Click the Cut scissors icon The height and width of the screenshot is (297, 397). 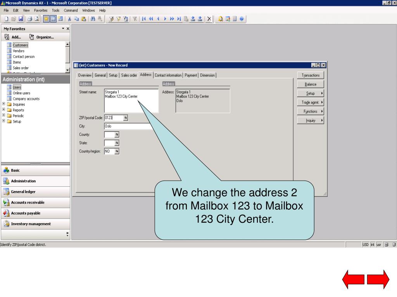pyautogui.click(x=69, y=19)
